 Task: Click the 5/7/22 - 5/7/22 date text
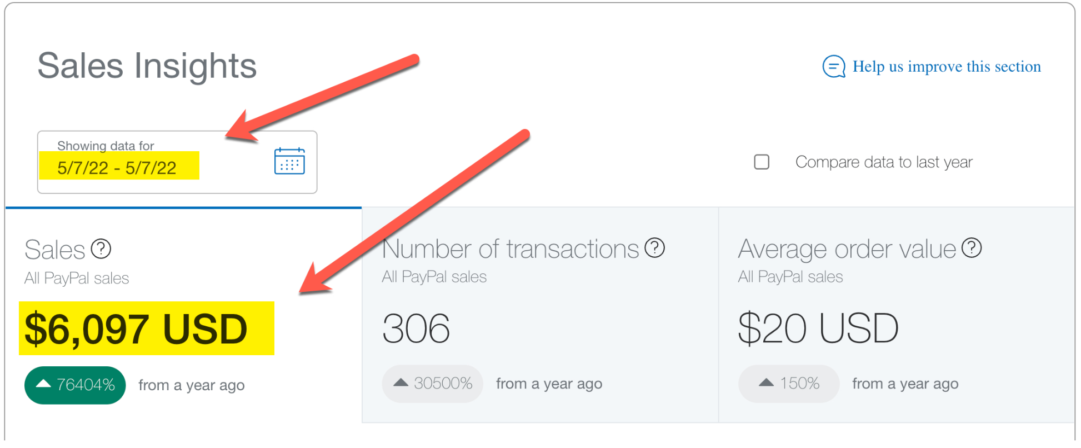[117, 168]
